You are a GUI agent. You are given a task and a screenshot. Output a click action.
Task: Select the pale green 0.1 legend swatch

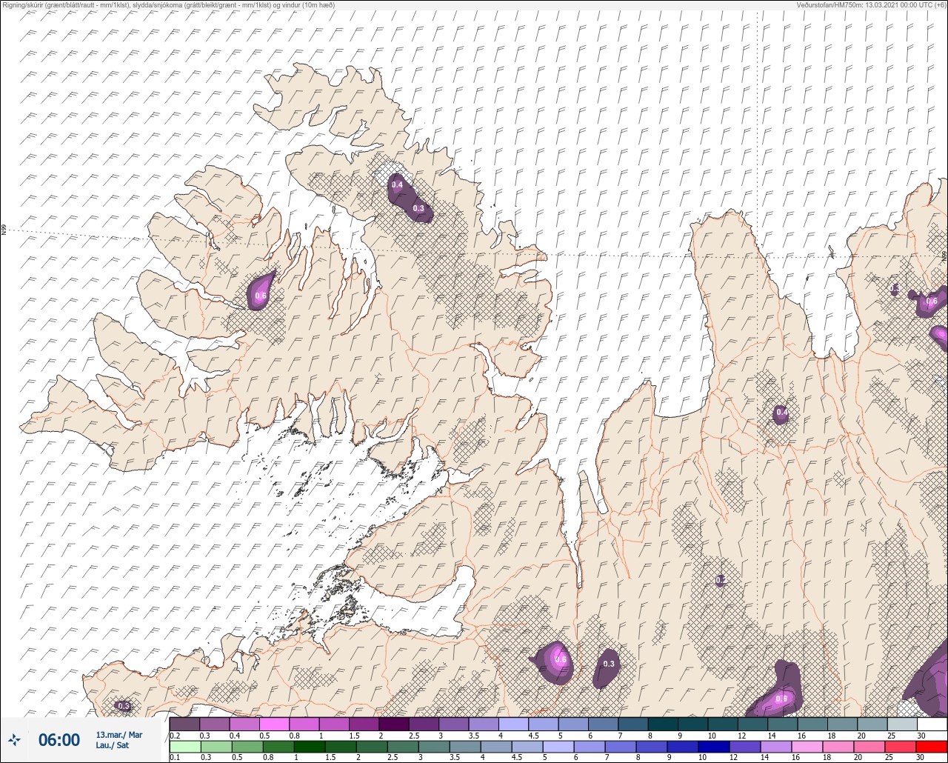[184, 746]
